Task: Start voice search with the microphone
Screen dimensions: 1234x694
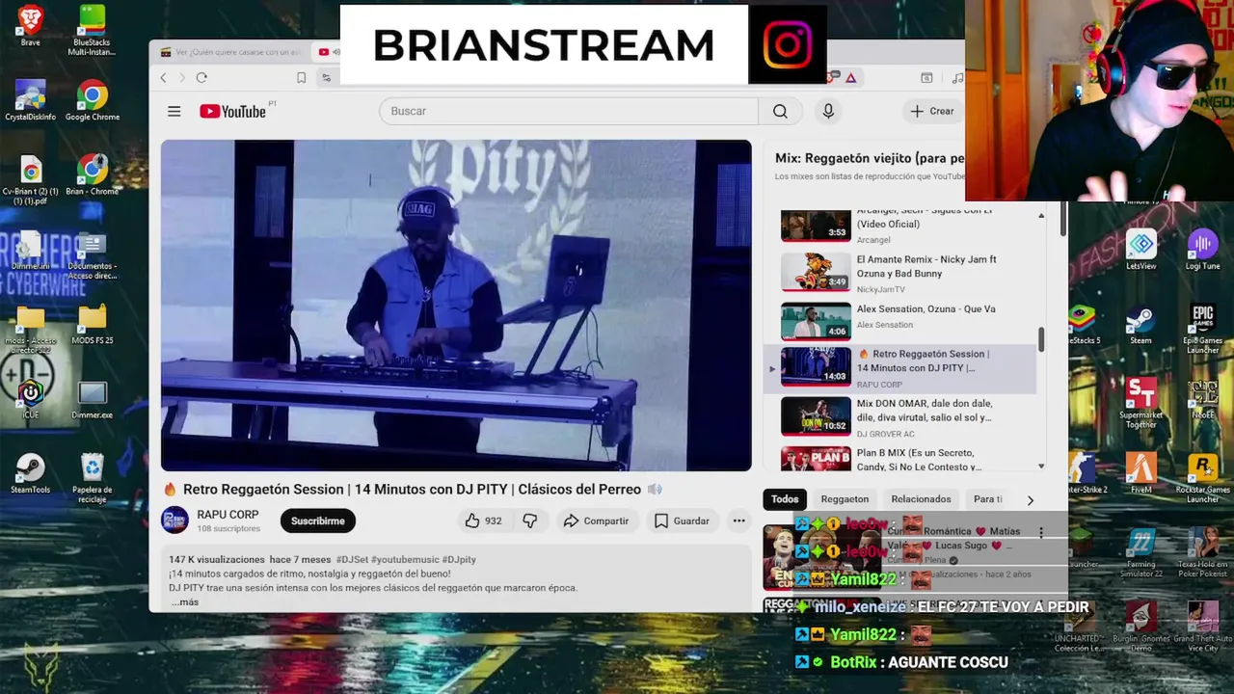Action: [828, 111]
